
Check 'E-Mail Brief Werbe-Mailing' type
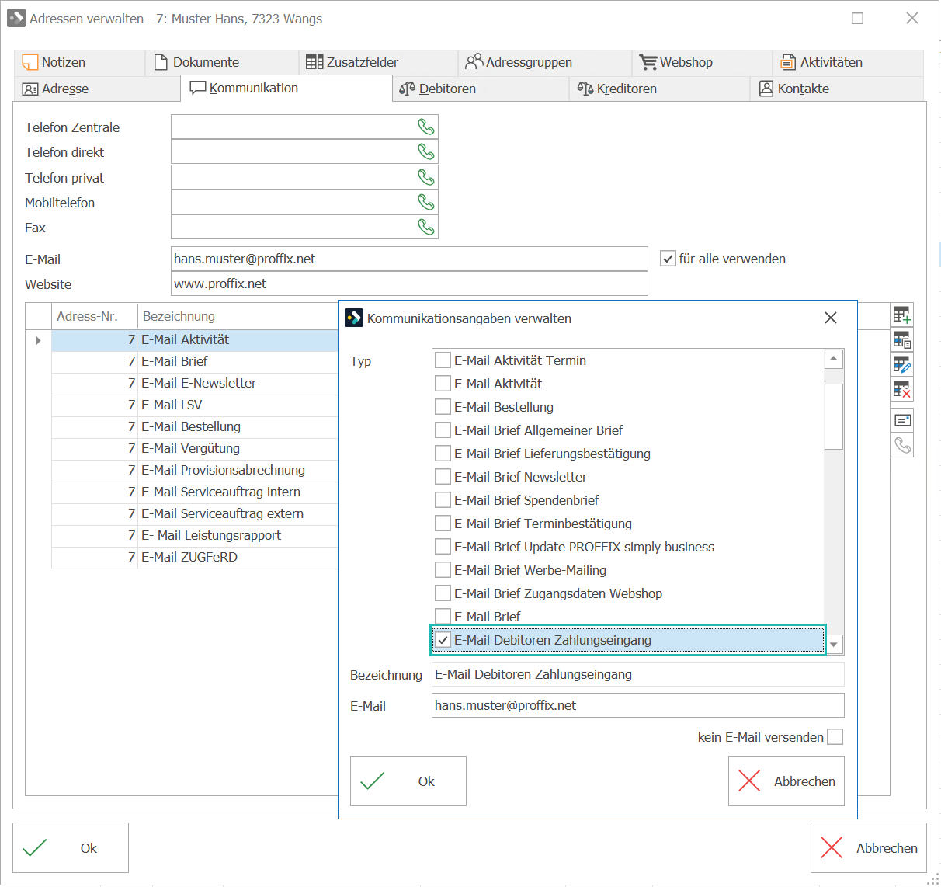coord(443,570)
